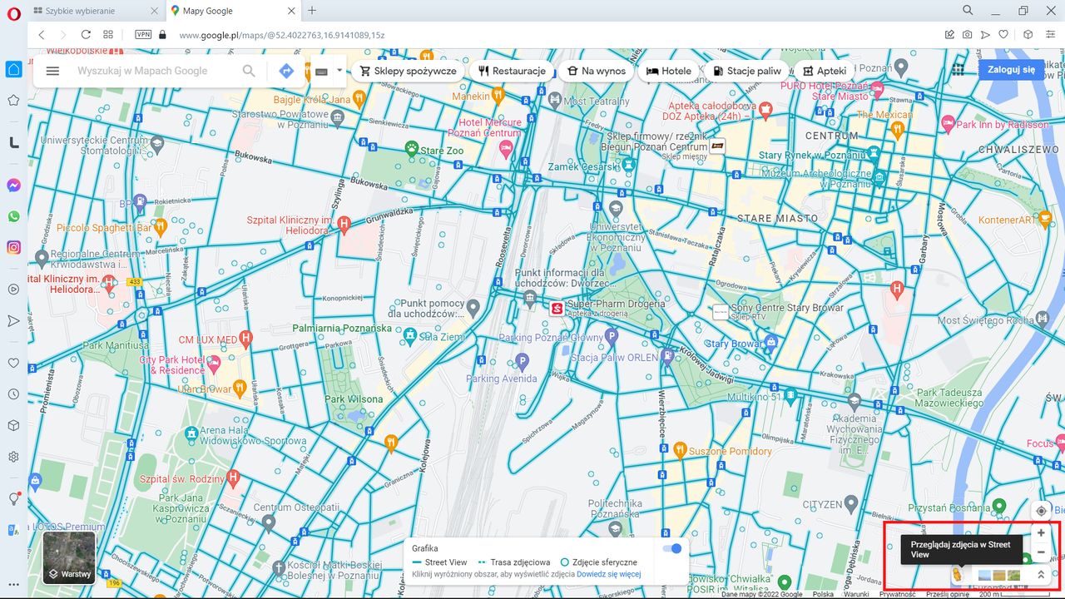This screenshot has width=1065, height=599.
Task: Take a snapshot with the camera icon
Action: pos(967,35)
